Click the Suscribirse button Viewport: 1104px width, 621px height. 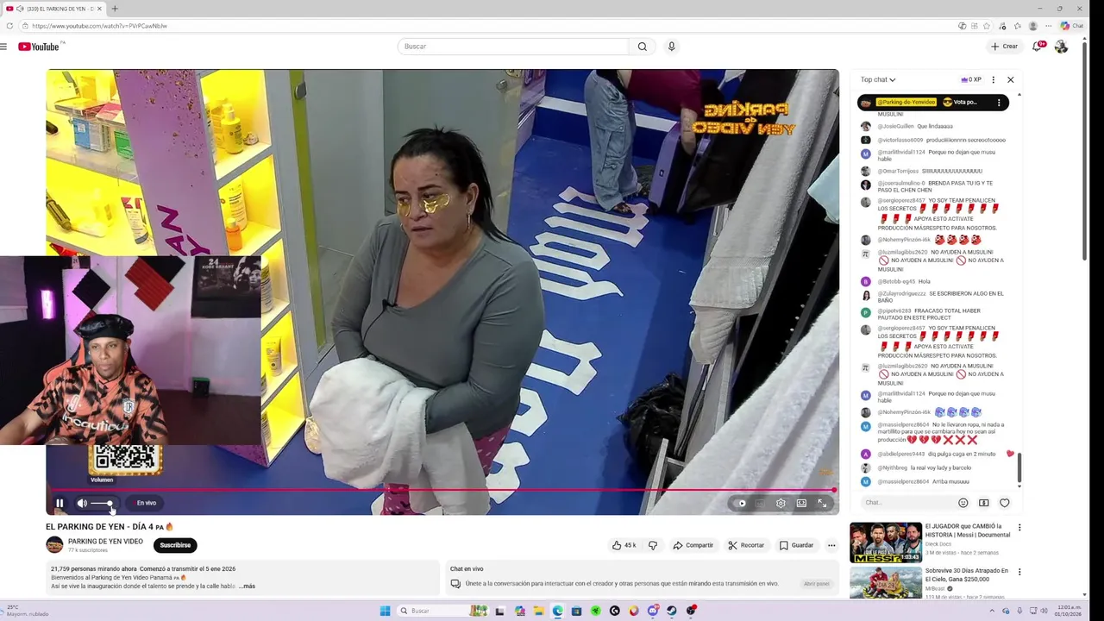click(175, 545)
